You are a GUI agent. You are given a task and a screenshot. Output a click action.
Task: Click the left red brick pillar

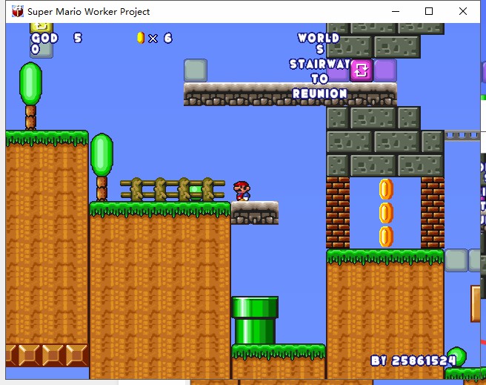point(338,213)
